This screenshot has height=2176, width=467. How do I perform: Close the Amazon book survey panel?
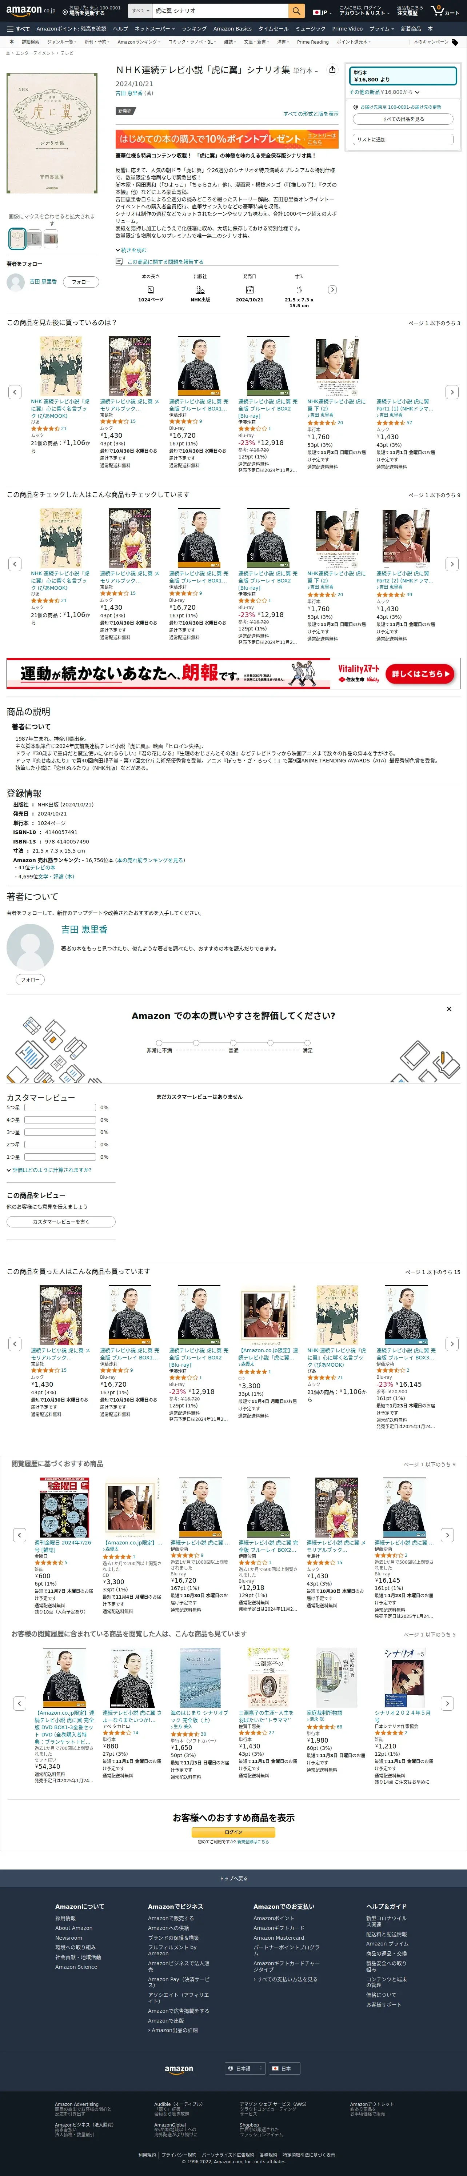pyautogui.click(x=448, y=1009)
